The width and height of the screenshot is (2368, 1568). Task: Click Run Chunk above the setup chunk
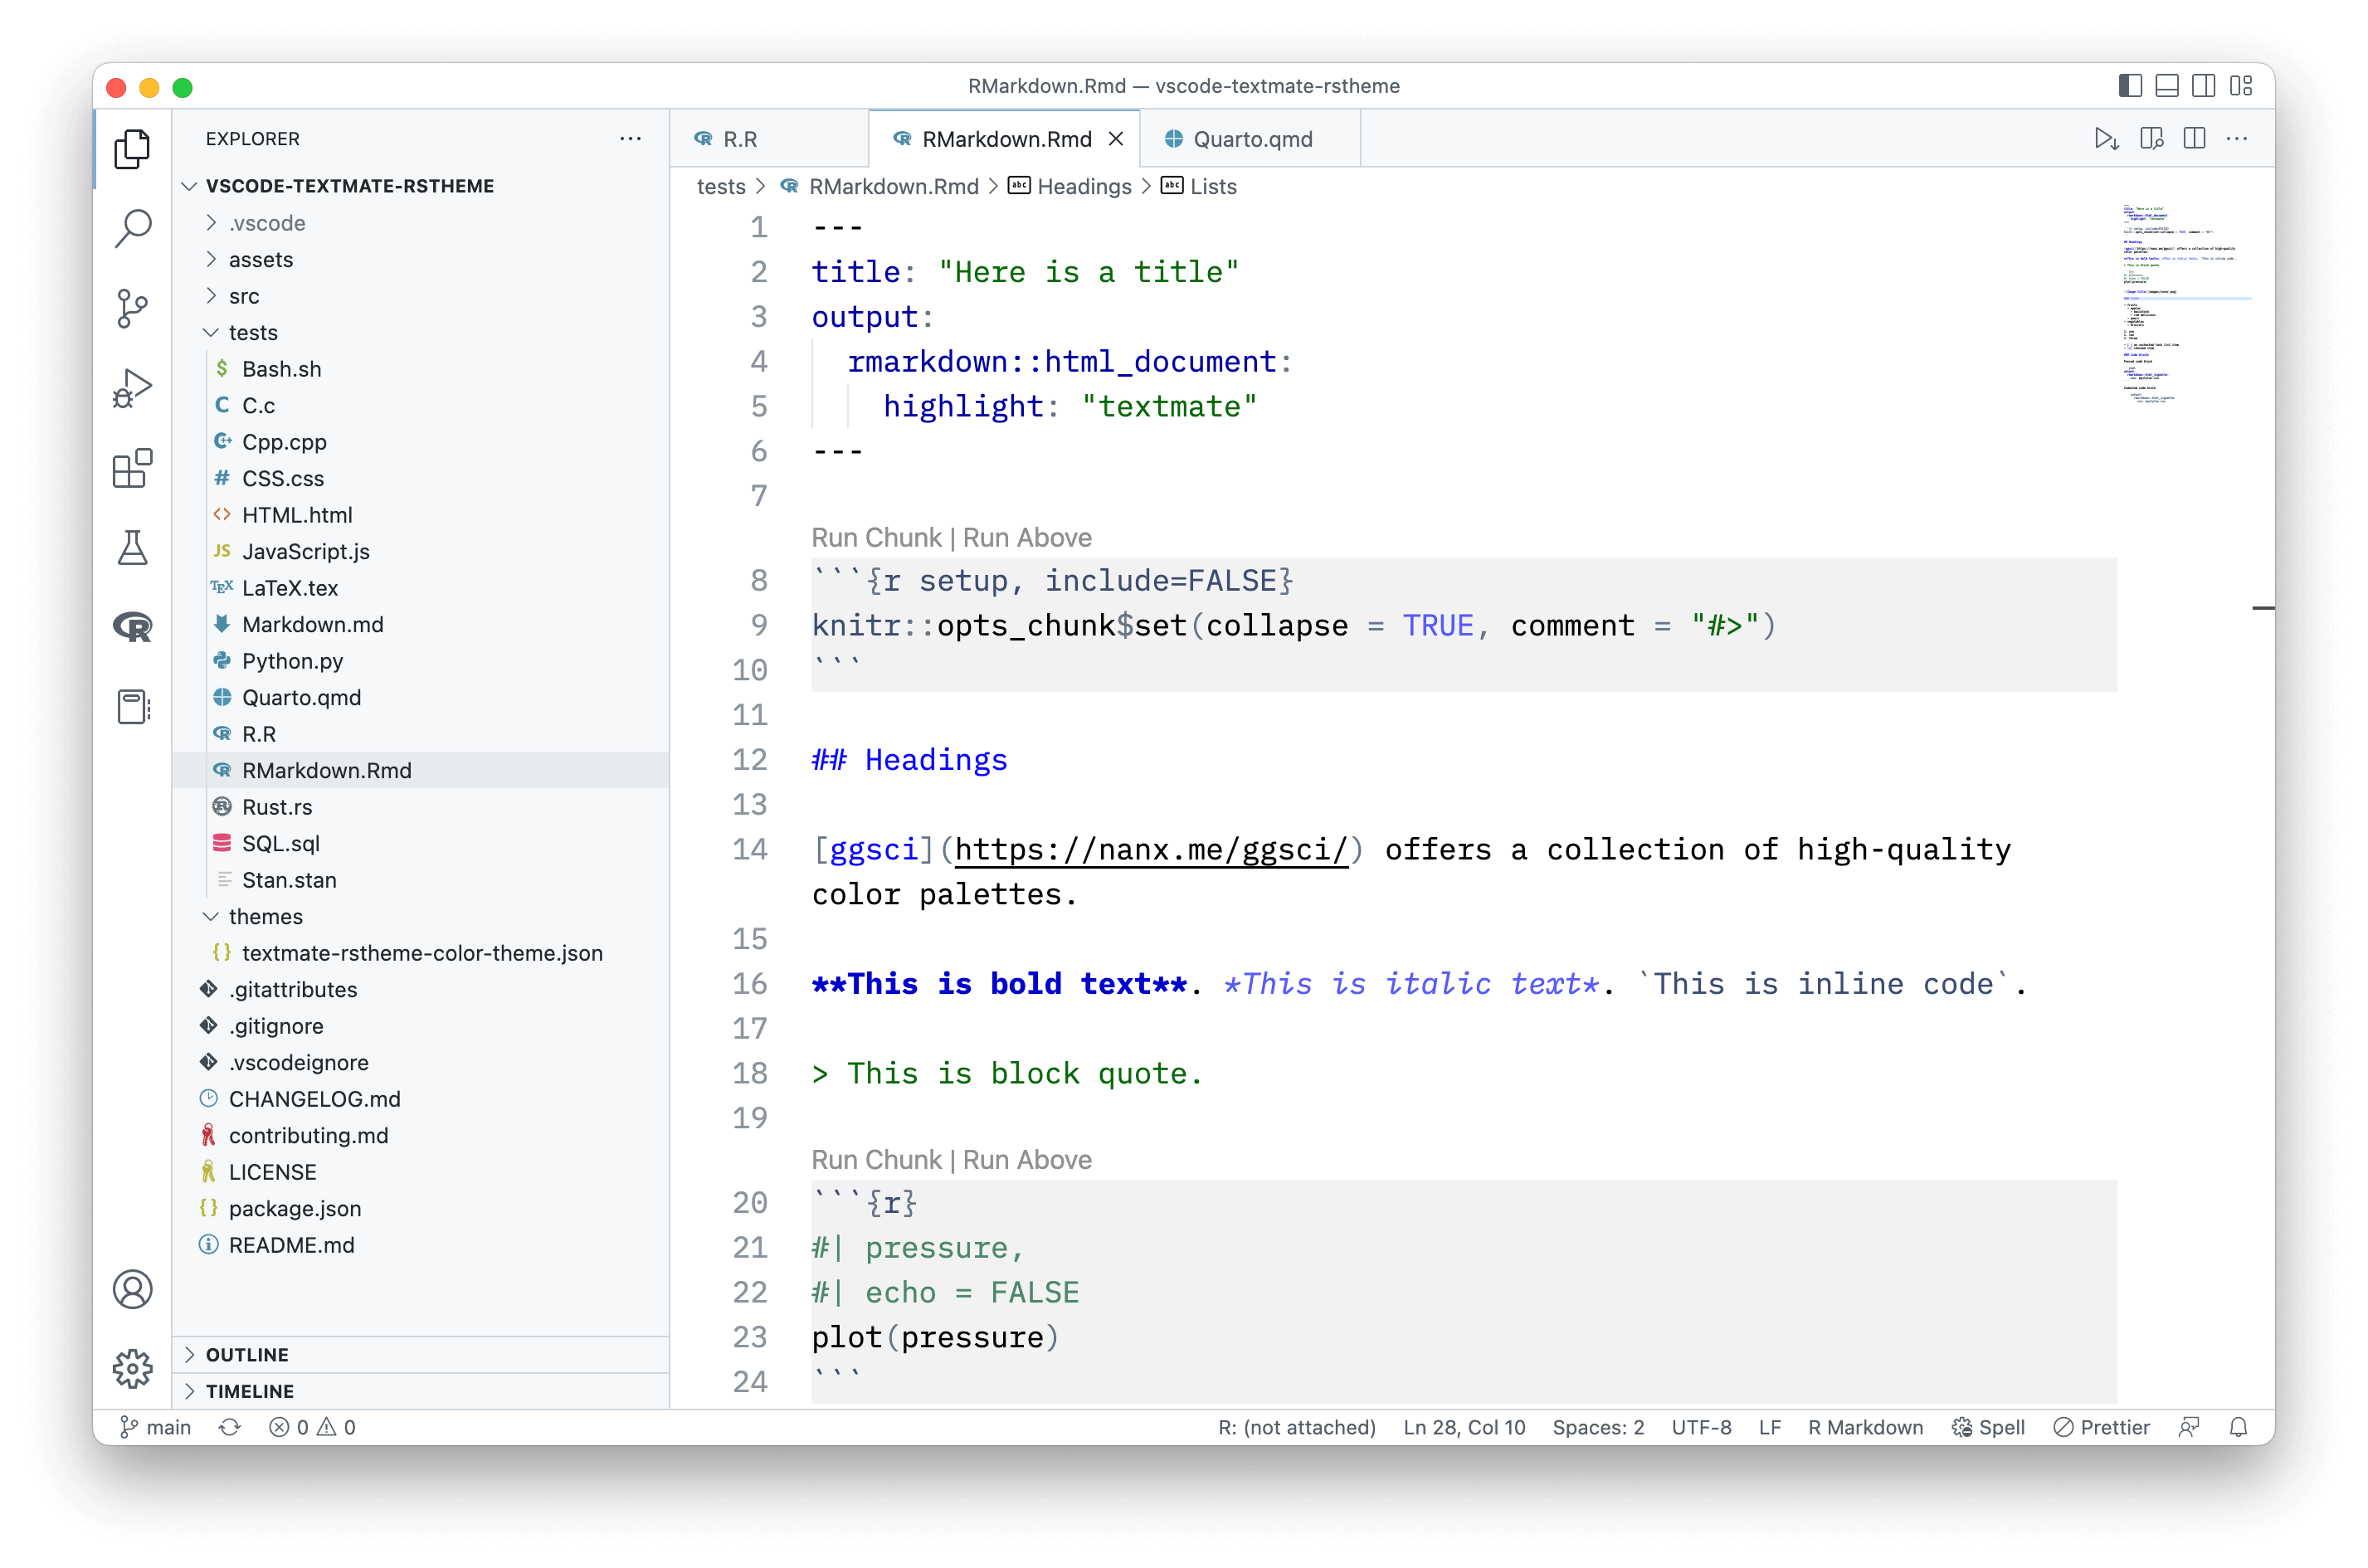pyautogui.click(x=875, y=538)
